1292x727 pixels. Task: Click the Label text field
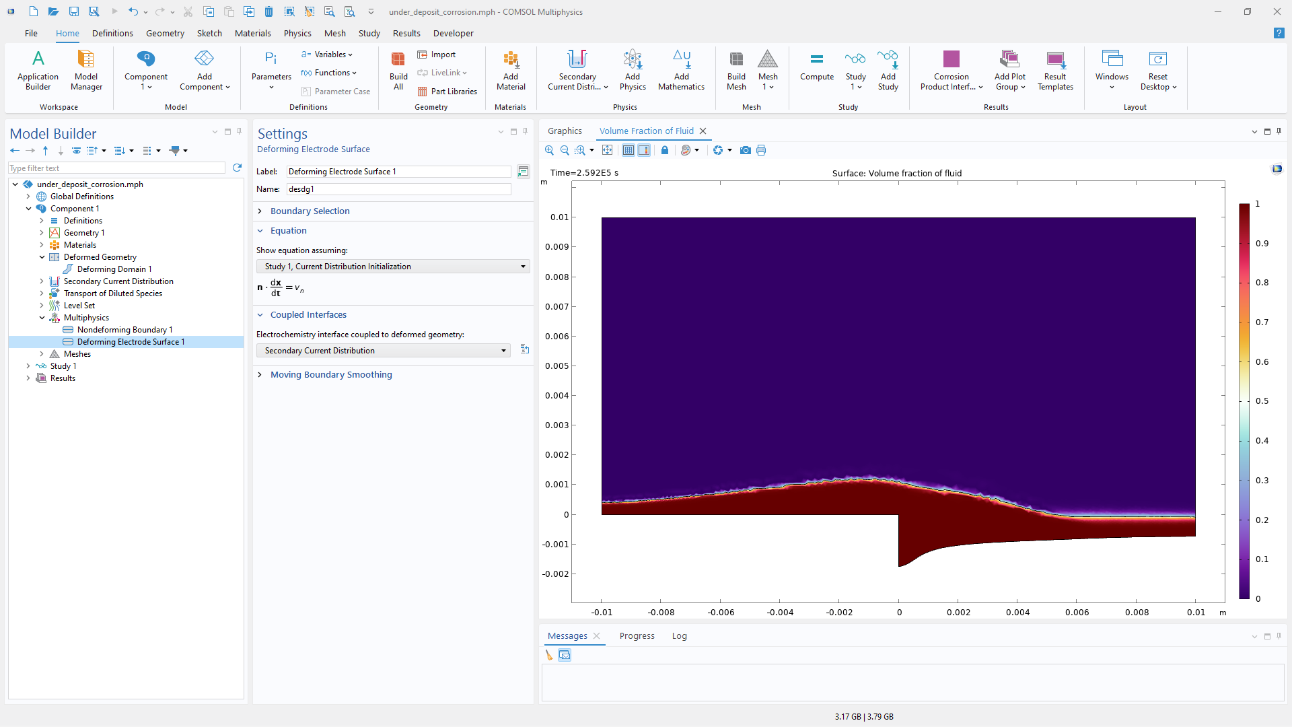point(398,172)
